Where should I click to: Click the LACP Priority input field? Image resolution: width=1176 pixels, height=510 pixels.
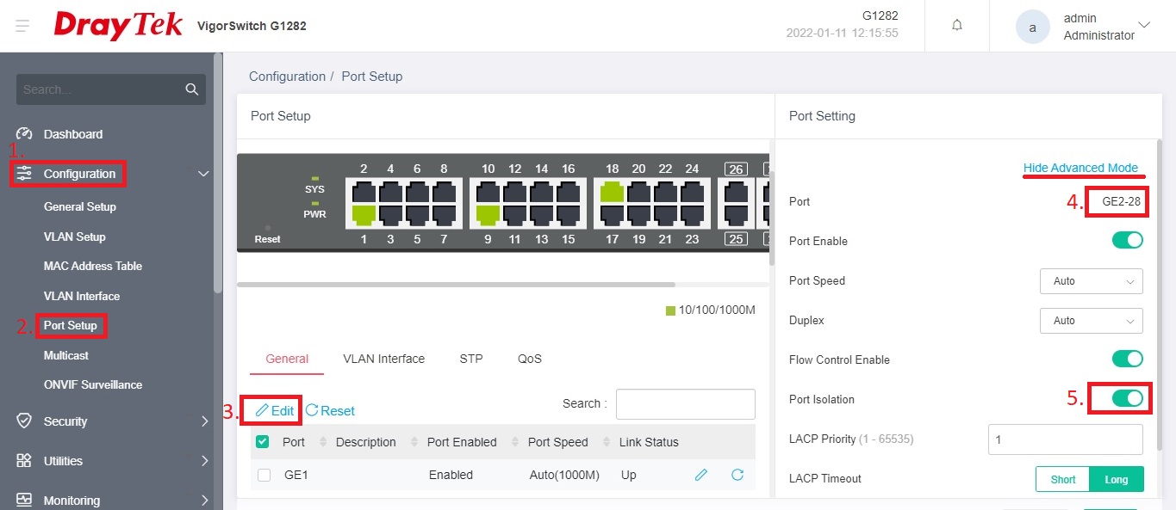[x=1065, y=439]
